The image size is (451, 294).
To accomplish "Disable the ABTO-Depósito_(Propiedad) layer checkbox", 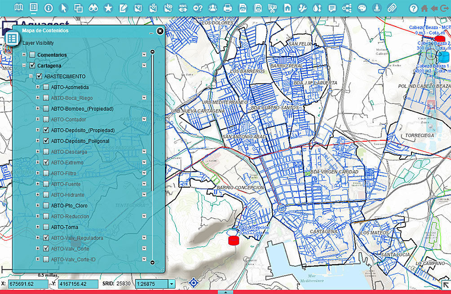I will pos(46,130).
